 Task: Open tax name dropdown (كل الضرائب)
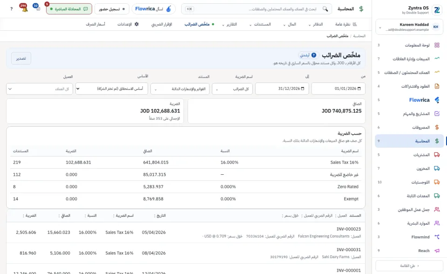point(233,89)
